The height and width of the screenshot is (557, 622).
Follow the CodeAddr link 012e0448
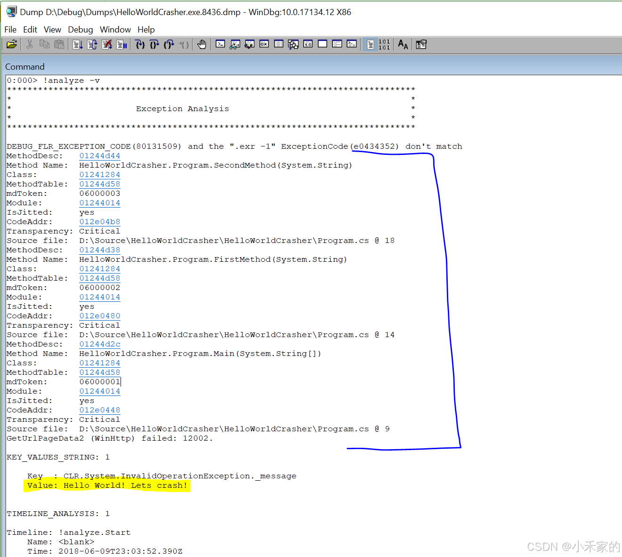pyautogui.click(x=100, y=410)
